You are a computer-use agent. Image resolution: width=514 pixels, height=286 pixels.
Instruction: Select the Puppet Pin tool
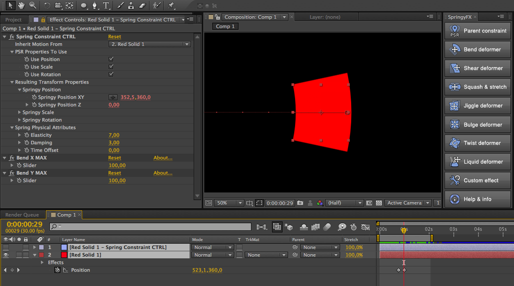point(171,5)
